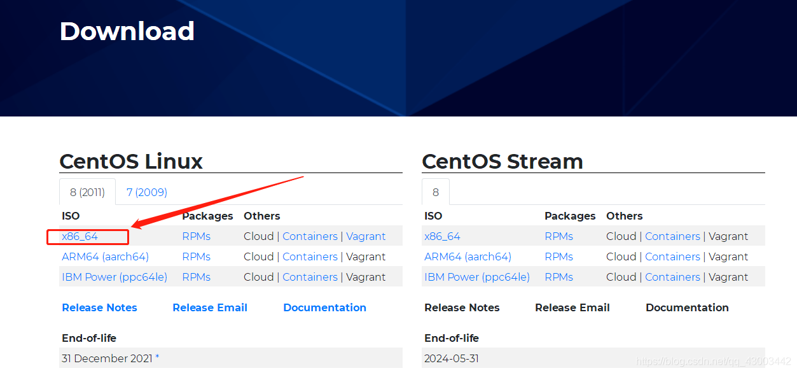Open x86_64 ISO link for CentOS Stream
Image resolution: width=797 pixels, height=373 pixels.
click(x=442, y=236)
